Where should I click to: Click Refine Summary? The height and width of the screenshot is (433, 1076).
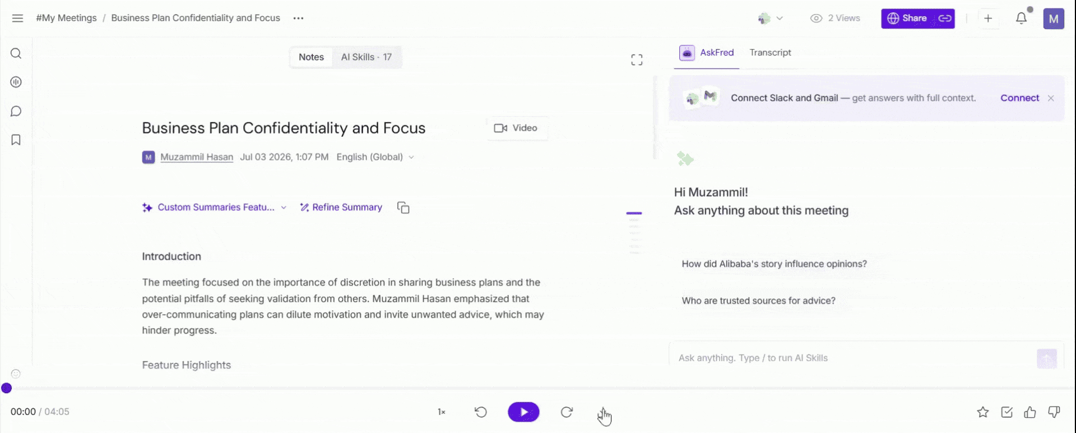[341, 208]
